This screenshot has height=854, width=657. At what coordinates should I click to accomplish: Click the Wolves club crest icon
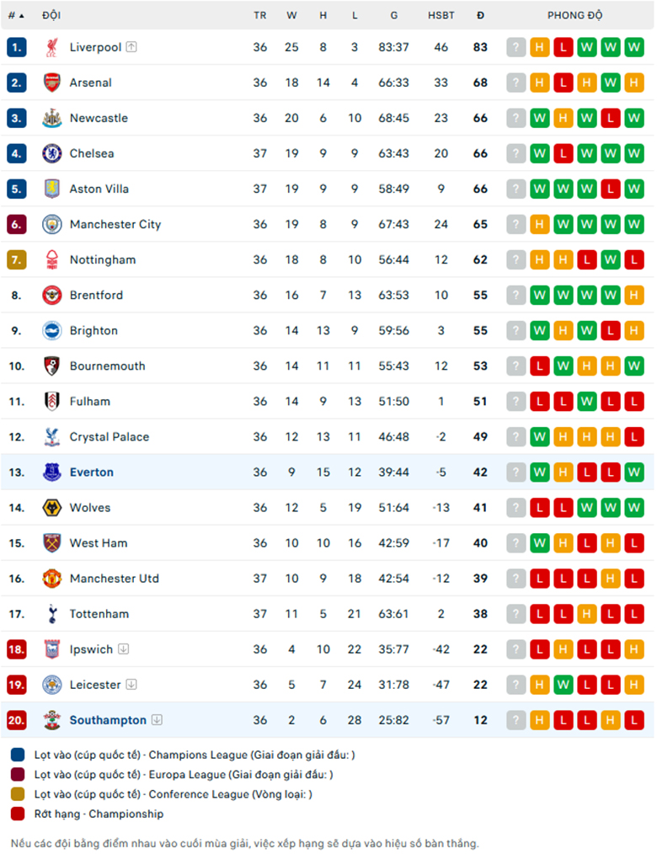(x=51, y=508)
